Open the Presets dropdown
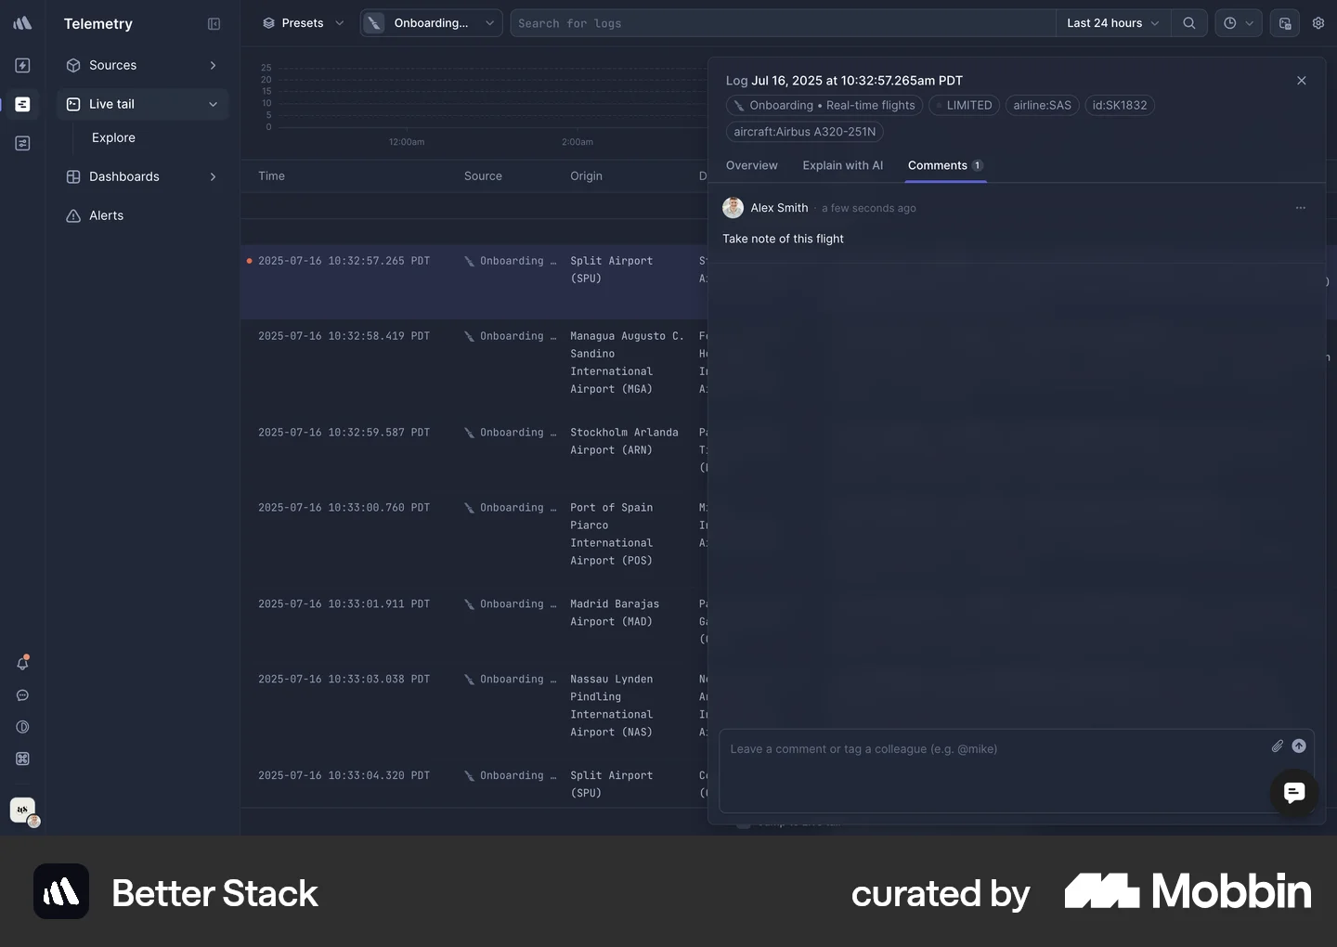This screenshot has width=1337, height=947. (303, 23)
